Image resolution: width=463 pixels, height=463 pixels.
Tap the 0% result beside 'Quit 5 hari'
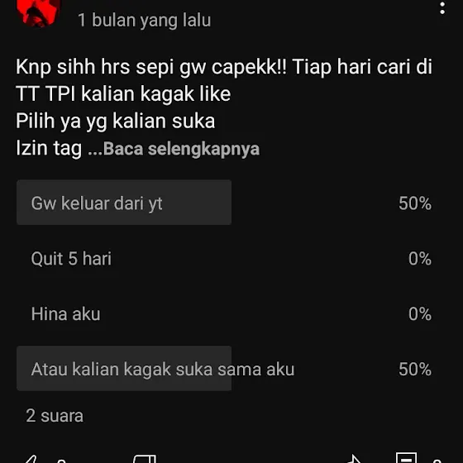tap(420, 259)
